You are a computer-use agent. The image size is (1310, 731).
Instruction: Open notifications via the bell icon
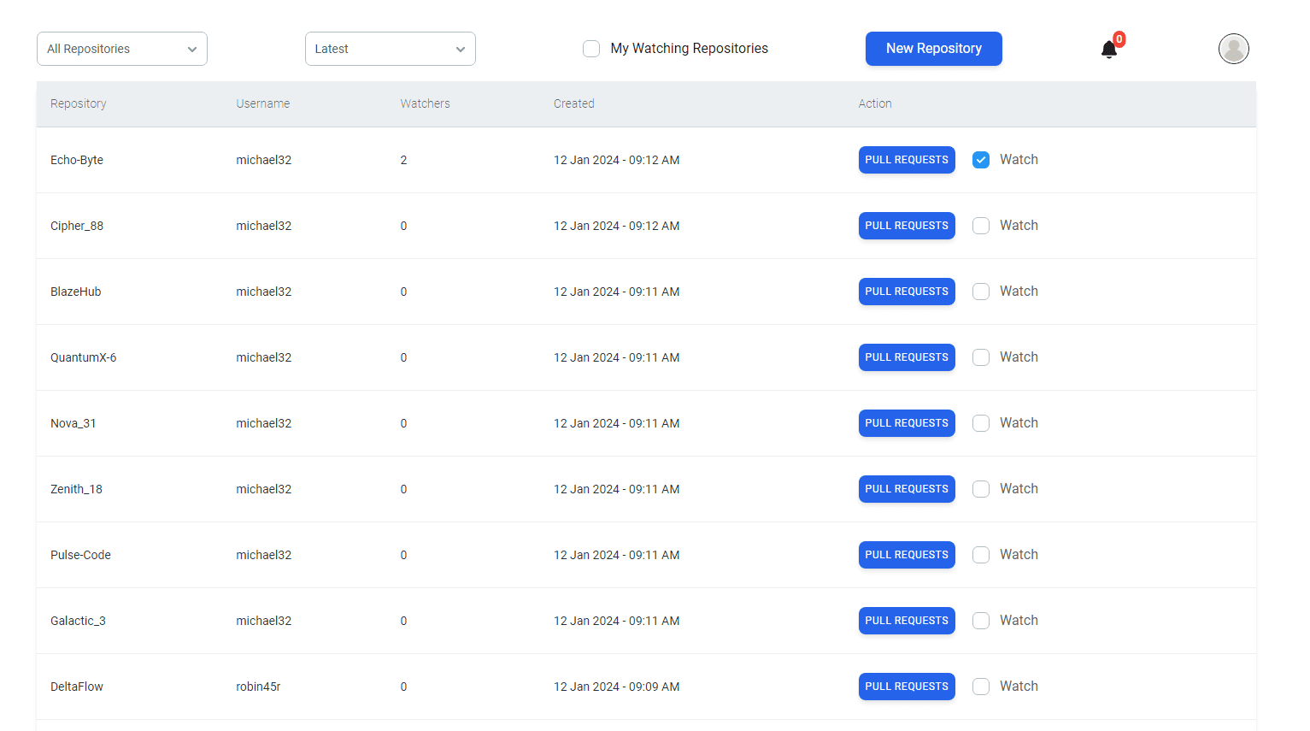[1108, 50]
